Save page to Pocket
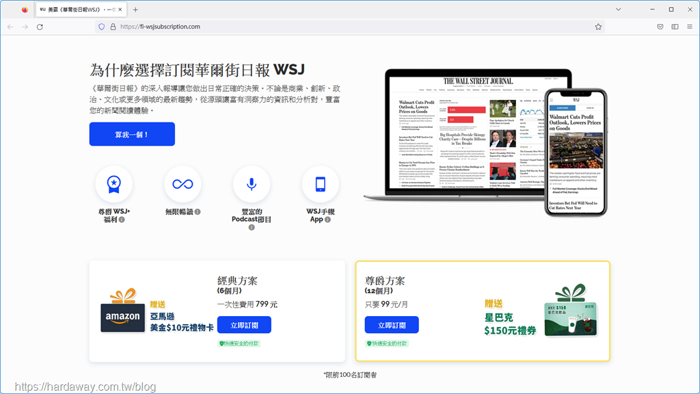700x394 pixels. click(x=660, y=27)
